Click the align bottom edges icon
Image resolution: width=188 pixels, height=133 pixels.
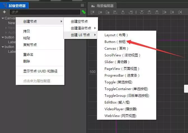[x=108, y=12]
